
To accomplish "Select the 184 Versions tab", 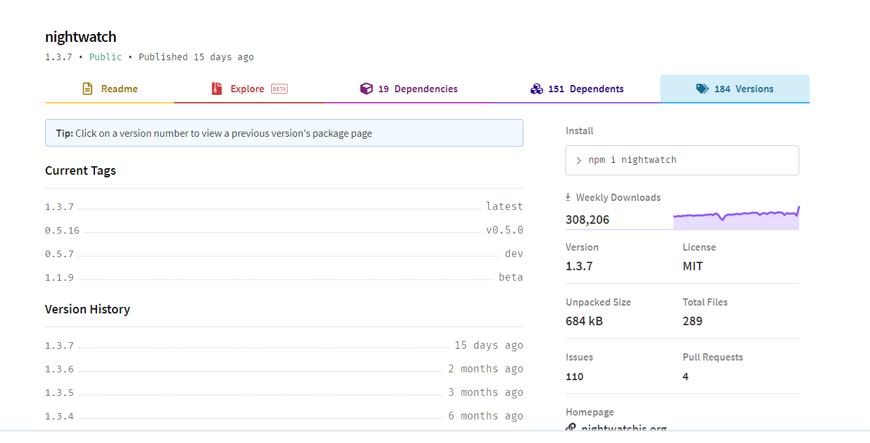I will 735,89.
